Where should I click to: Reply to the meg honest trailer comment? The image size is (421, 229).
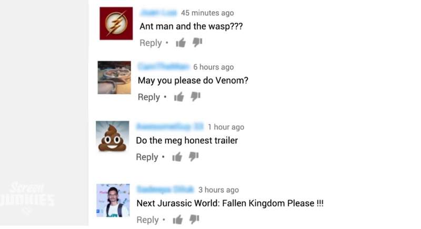click(147, 157)
